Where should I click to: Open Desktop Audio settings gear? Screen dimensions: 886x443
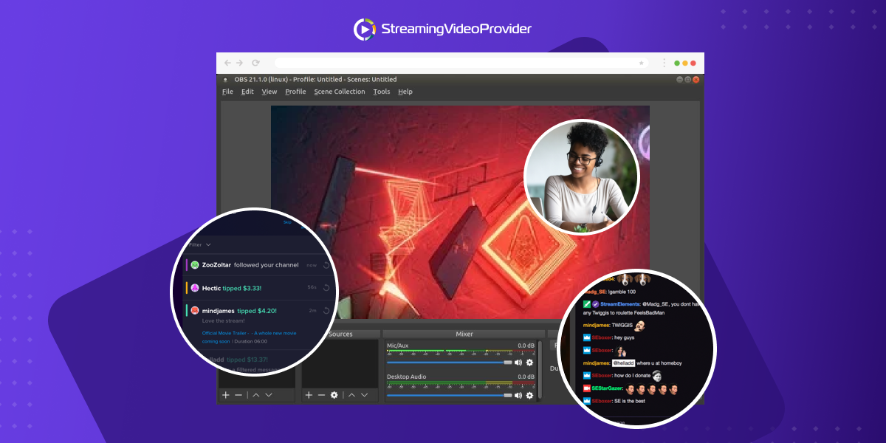[x=529, y=395]
